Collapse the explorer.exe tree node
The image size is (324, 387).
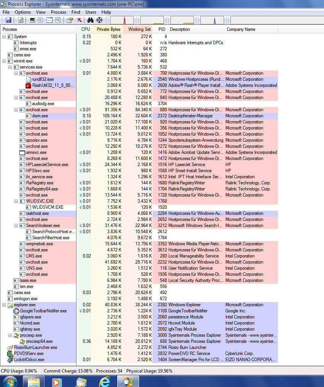pyautogui.click(x=4, y=305)
